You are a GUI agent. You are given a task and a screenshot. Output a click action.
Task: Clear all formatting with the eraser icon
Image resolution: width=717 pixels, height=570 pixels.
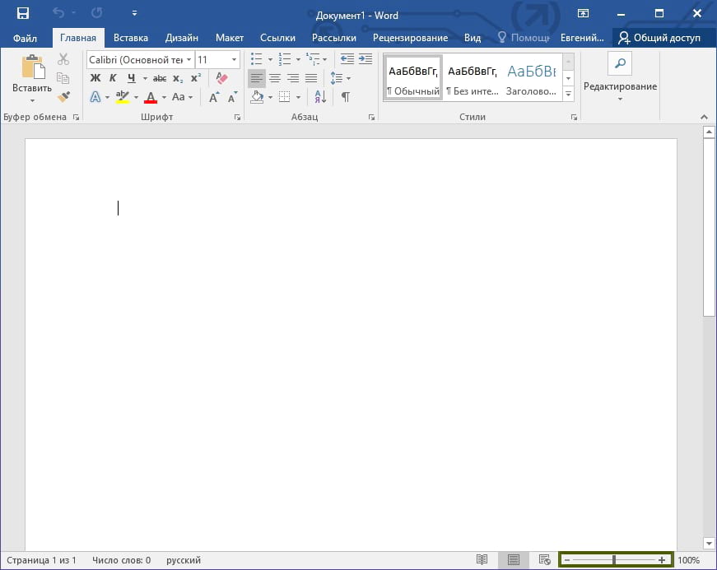(221, 78)
